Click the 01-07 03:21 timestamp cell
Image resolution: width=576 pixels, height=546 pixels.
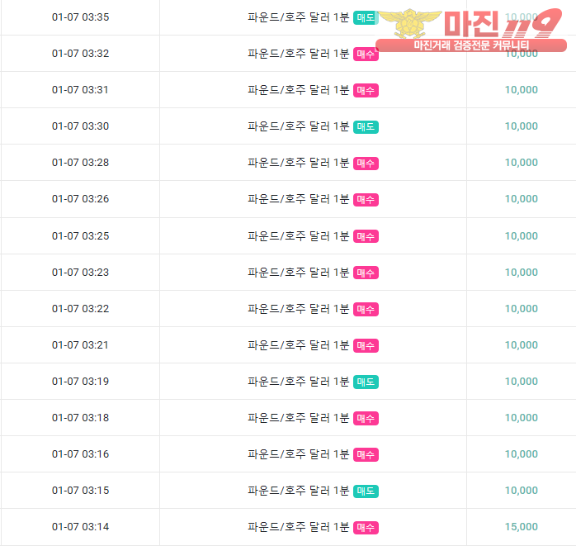coord(80,345)
